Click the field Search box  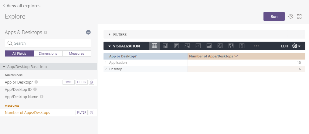coord(48,43)
